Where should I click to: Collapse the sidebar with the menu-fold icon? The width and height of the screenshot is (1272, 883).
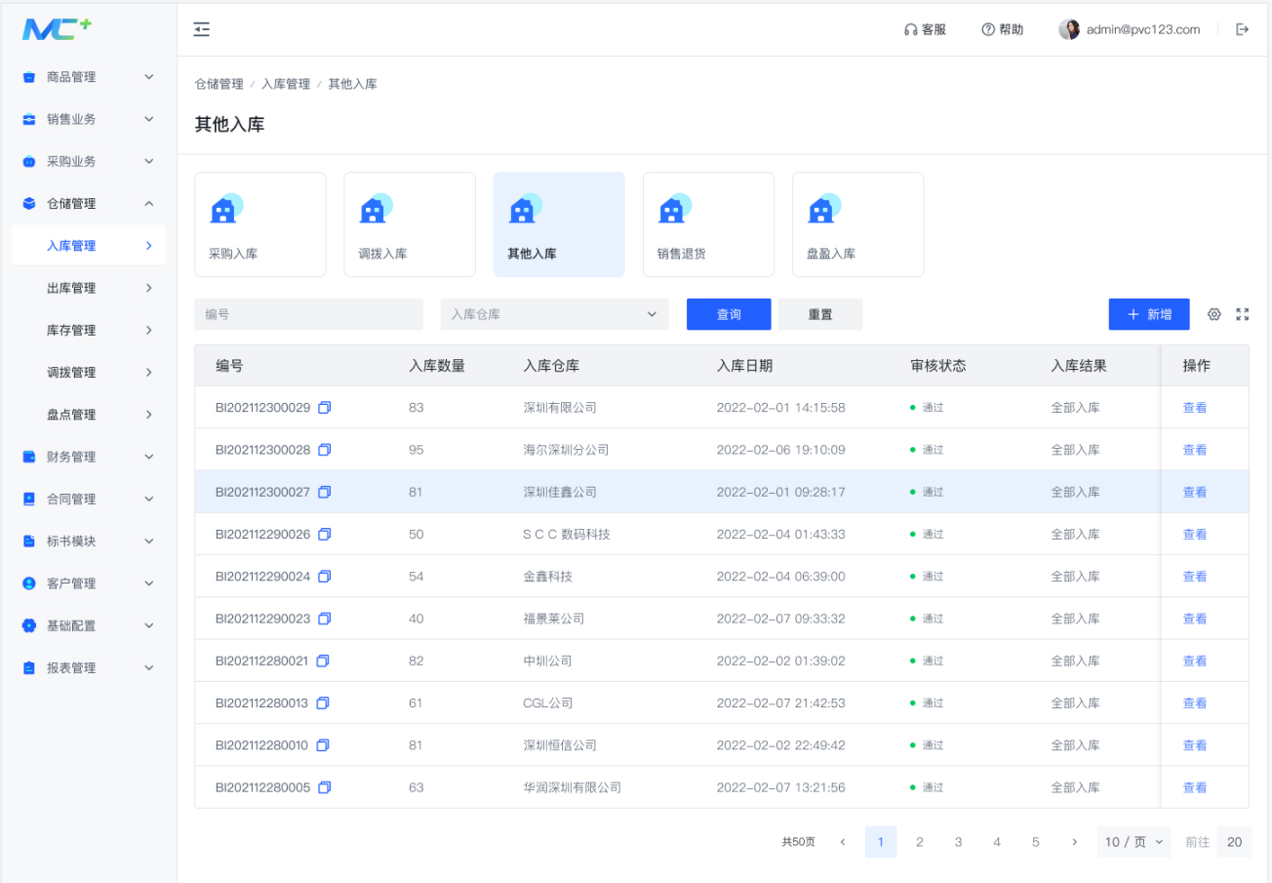202,30
